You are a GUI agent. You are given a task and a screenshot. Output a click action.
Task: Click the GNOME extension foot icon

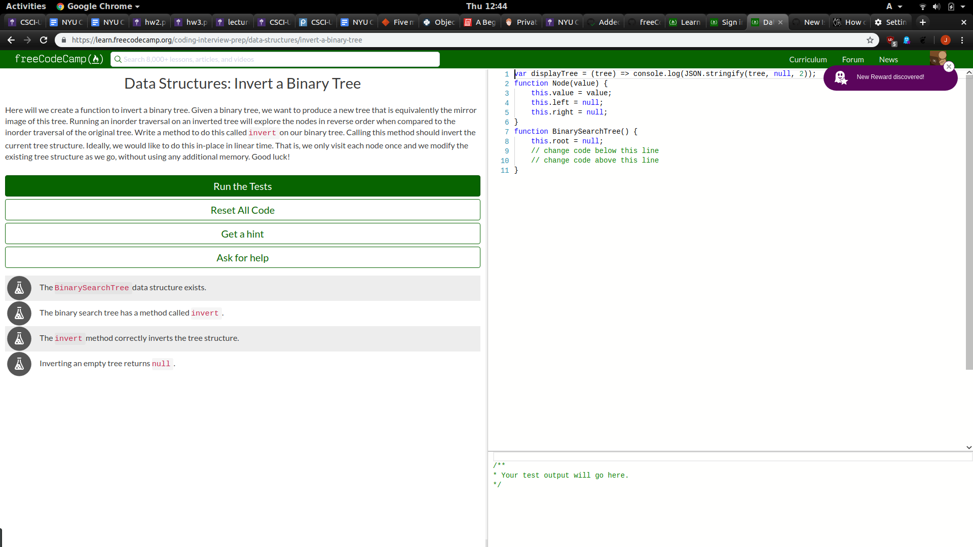pyautogui.click(x=923, y=40)
